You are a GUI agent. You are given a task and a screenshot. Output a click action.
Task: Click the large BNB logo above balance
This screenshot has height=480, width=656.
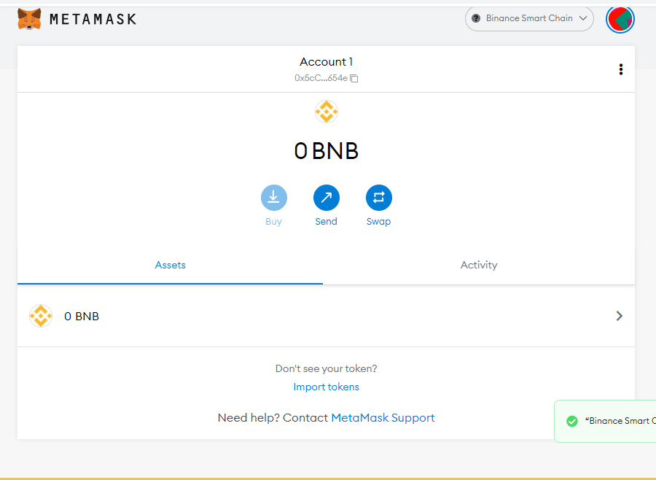[x=327, y=112]
